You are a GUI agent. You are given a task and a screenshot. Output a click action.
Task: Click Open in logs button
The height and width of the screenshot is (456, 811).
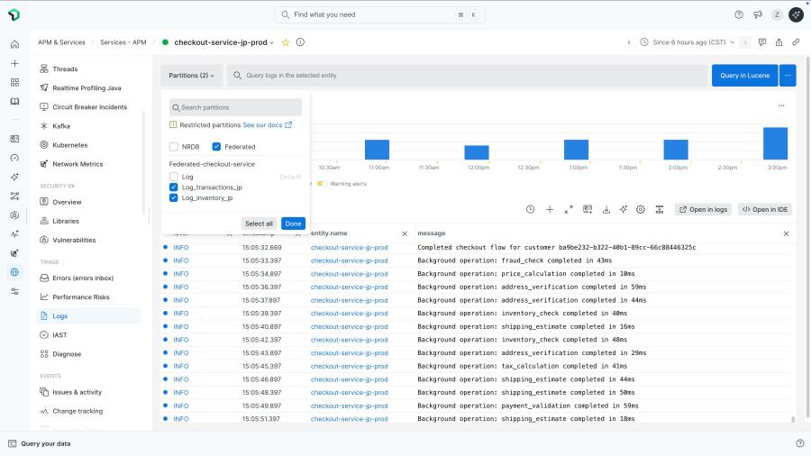pyautogui.click(x=704, y=209)
